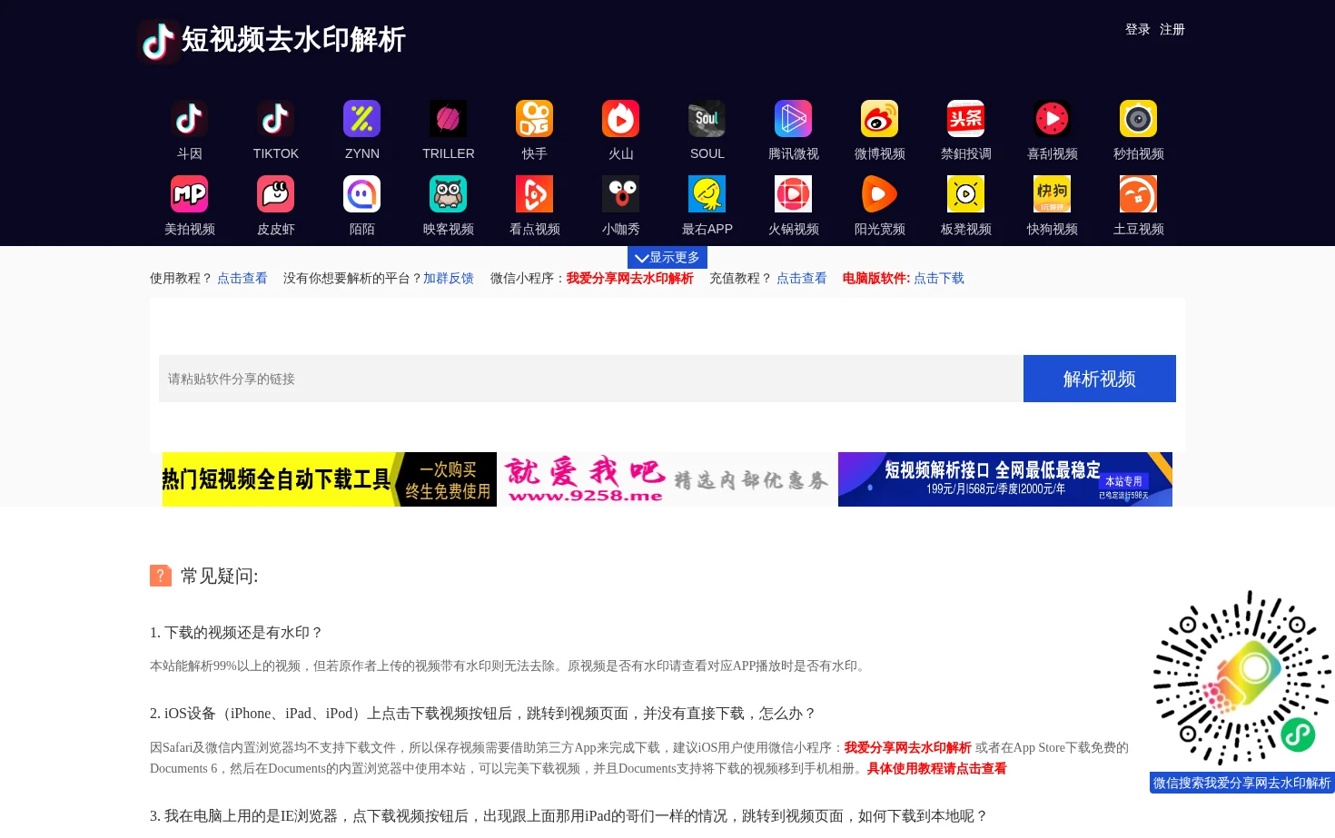This screenshot has width=1335, height=838.
Task: Open 我爱分享网去水印解析 mini-program link in info bar
Action: pos(630,279)
